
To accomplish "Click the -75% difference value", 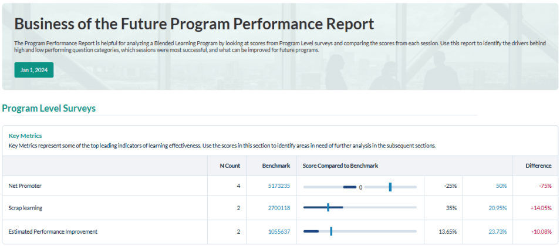I will pyautogui.click(x=542, y=186).
